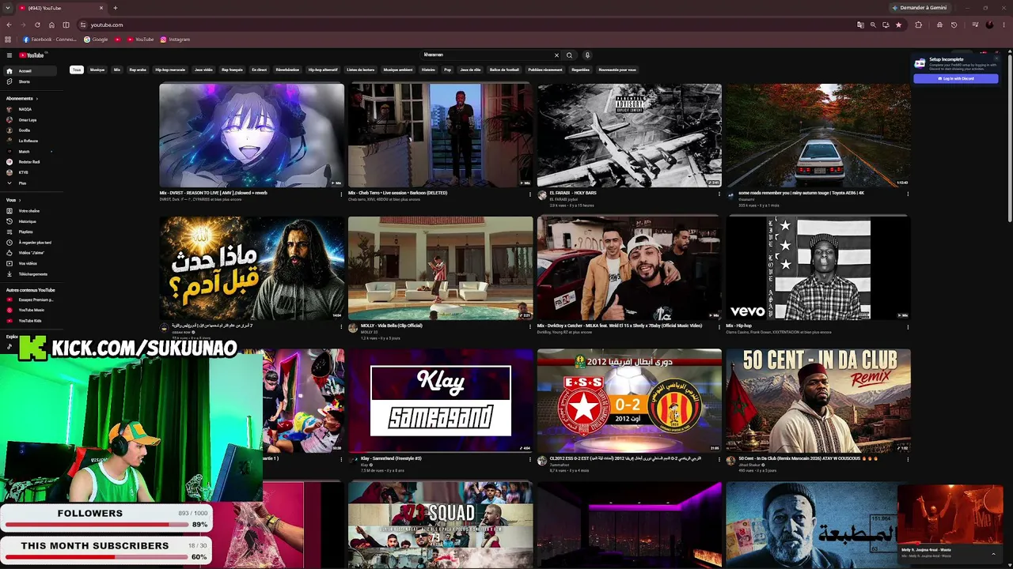
Task: Click the Demander à Gemini button
Action: point(919,8)
